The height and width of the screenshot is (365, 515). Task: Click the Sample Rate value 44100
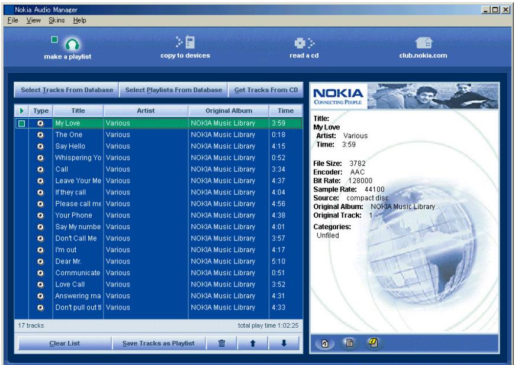point(375,190)
